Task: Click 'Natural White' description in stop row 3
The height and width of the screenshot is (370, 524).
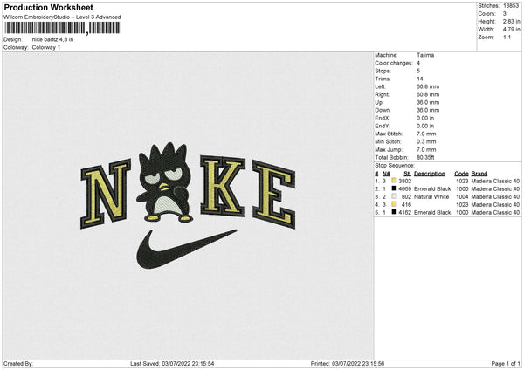Action: [x=431, y=196]
